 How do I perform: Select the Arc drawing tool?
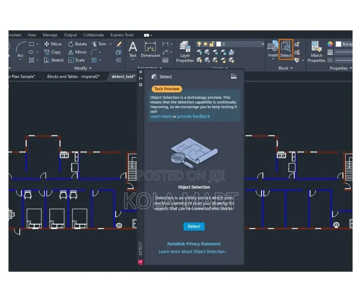[20, 49]
